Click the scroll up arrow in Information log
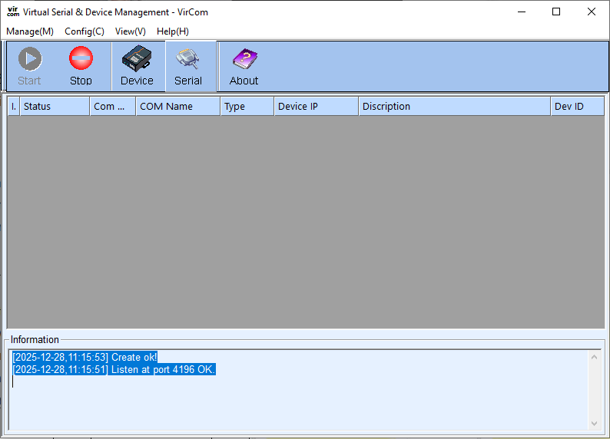610x439 pixels. pos(594,356)
